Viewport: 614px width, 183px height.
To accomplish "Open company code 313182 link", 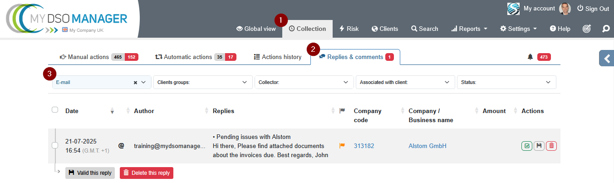I will [364, 146].
